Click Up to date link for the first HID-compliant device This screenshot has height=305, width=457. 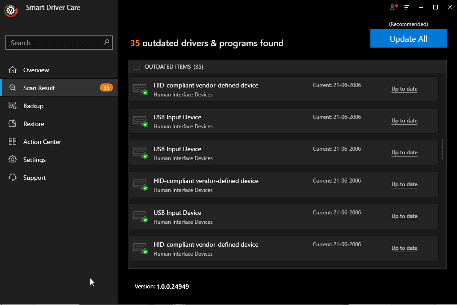(x=404, y=89)
